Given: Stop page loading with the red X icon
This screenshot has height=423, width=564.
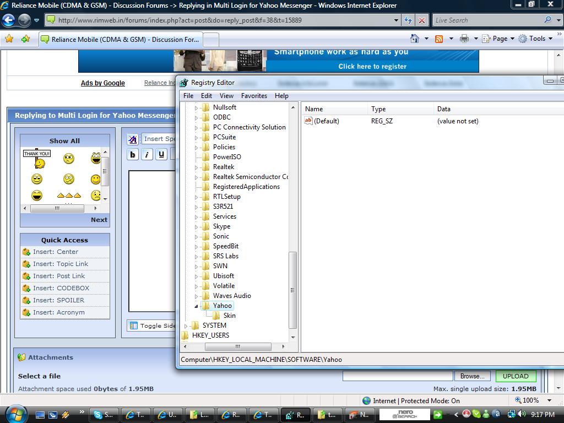Looking at the screenshot, I should coord(421,20).
